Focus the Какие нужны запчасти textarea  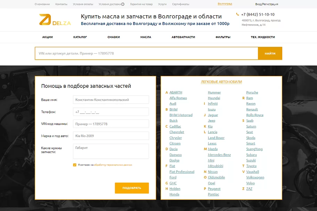pos(111,151)
